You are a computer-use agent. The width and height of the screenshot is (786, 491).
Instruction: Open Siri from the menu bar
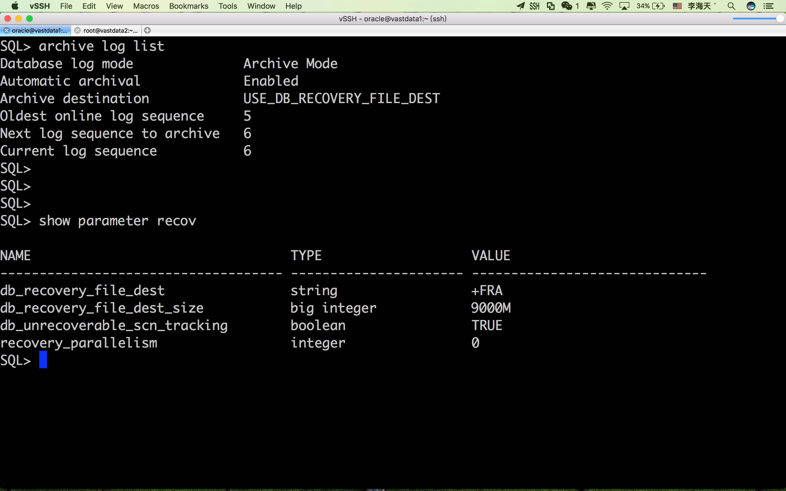point(751,6)
